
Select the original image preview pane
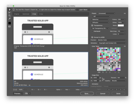(51, 30)
